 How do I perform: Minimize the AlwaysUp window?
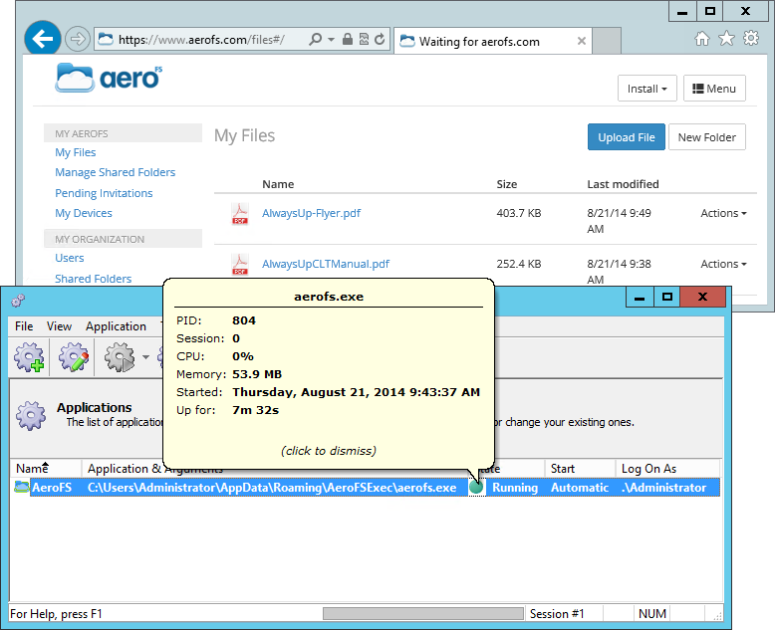640,298
